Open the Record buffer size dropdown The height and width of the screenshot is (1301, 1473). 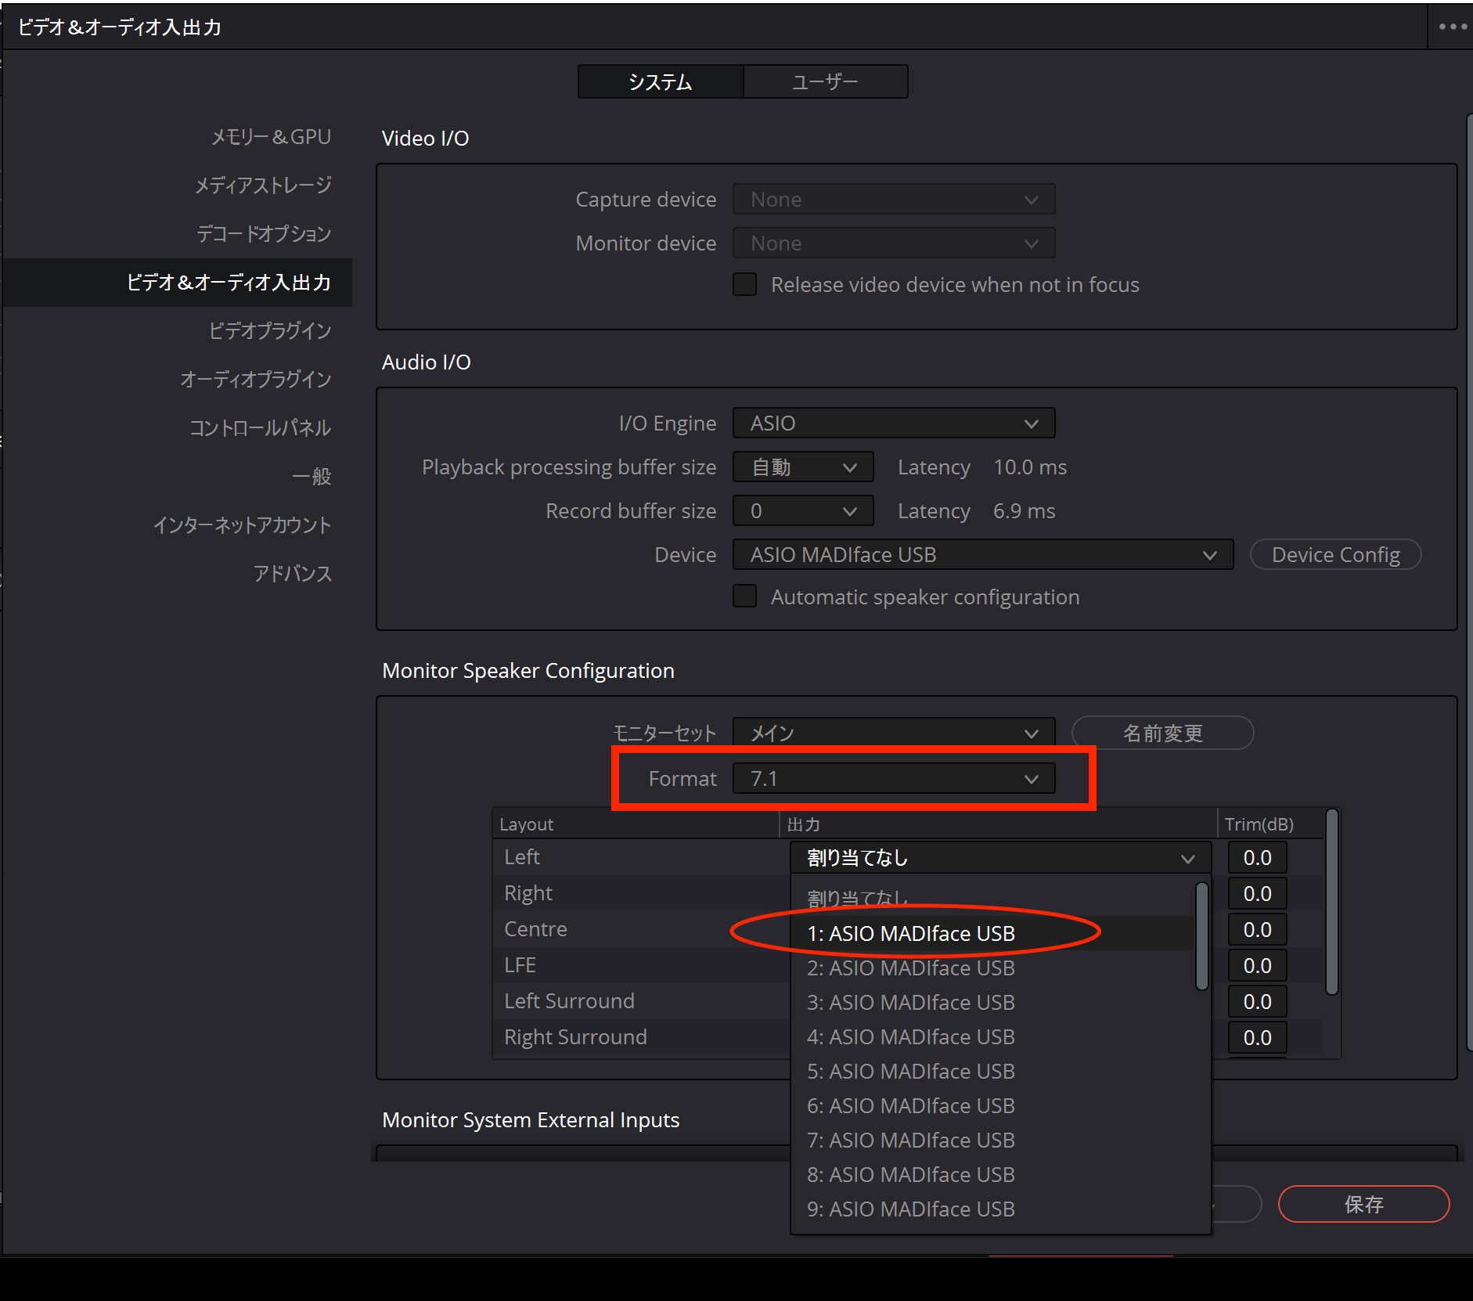pyautogui.click(x=802, y=511)
